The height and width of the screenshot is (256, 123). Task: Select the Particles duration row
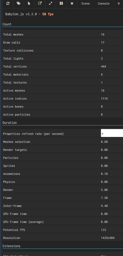pos(63,158)
